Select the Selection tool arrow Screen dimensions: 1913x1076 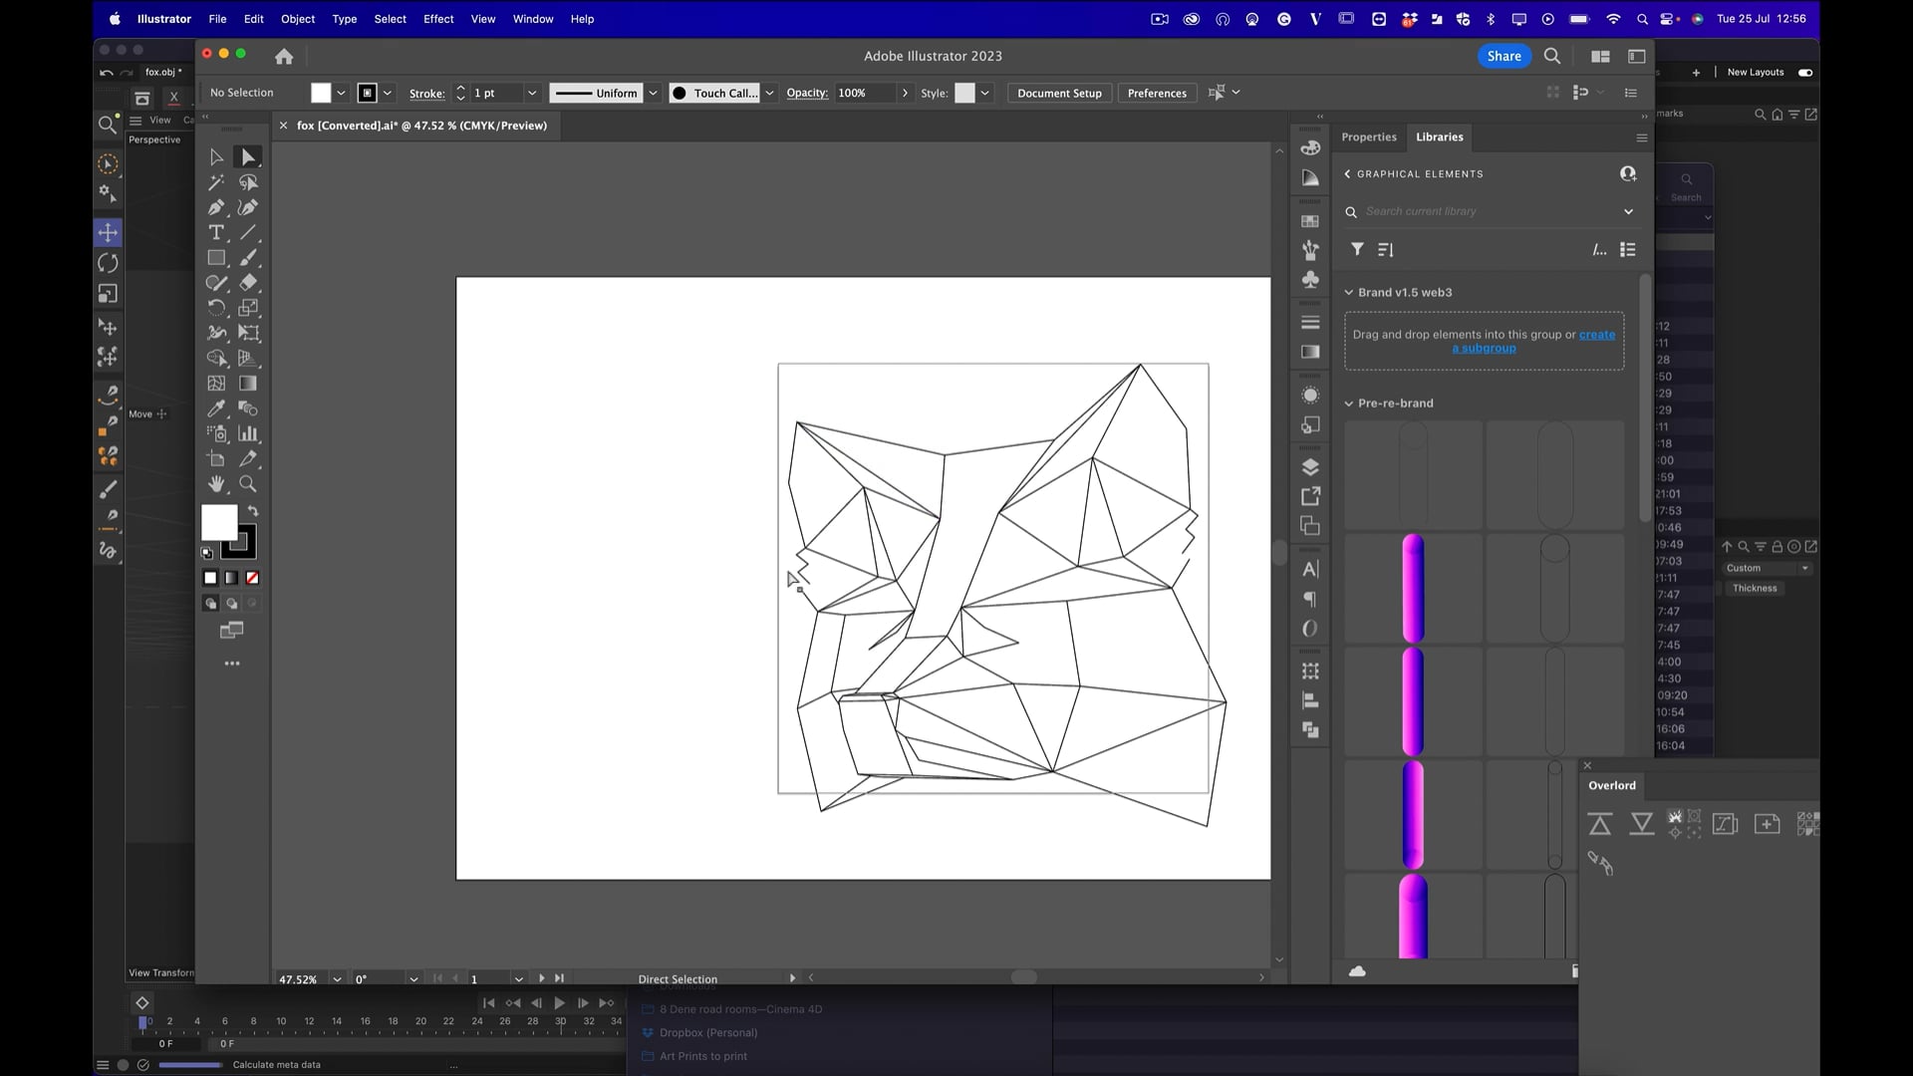[x=216, y=157]
